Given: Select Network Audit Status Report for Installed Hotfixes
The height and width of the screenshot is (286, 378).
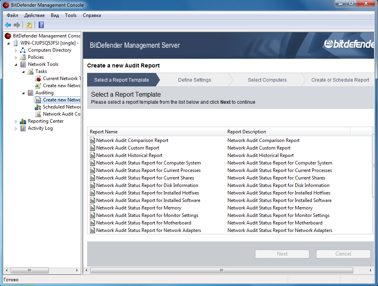Looking at the screenshot, I should (147, 193).
